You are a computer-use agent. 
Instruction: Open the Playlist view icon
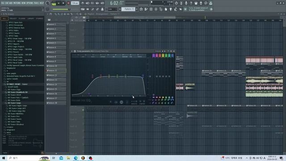pyautogui.click(x=141, y=9)
